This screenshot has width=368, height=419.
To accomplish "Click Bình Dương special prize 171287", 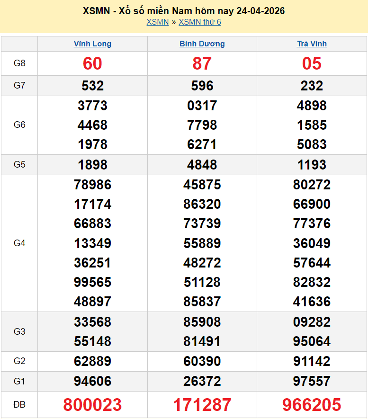I will (x=202, y=405).
